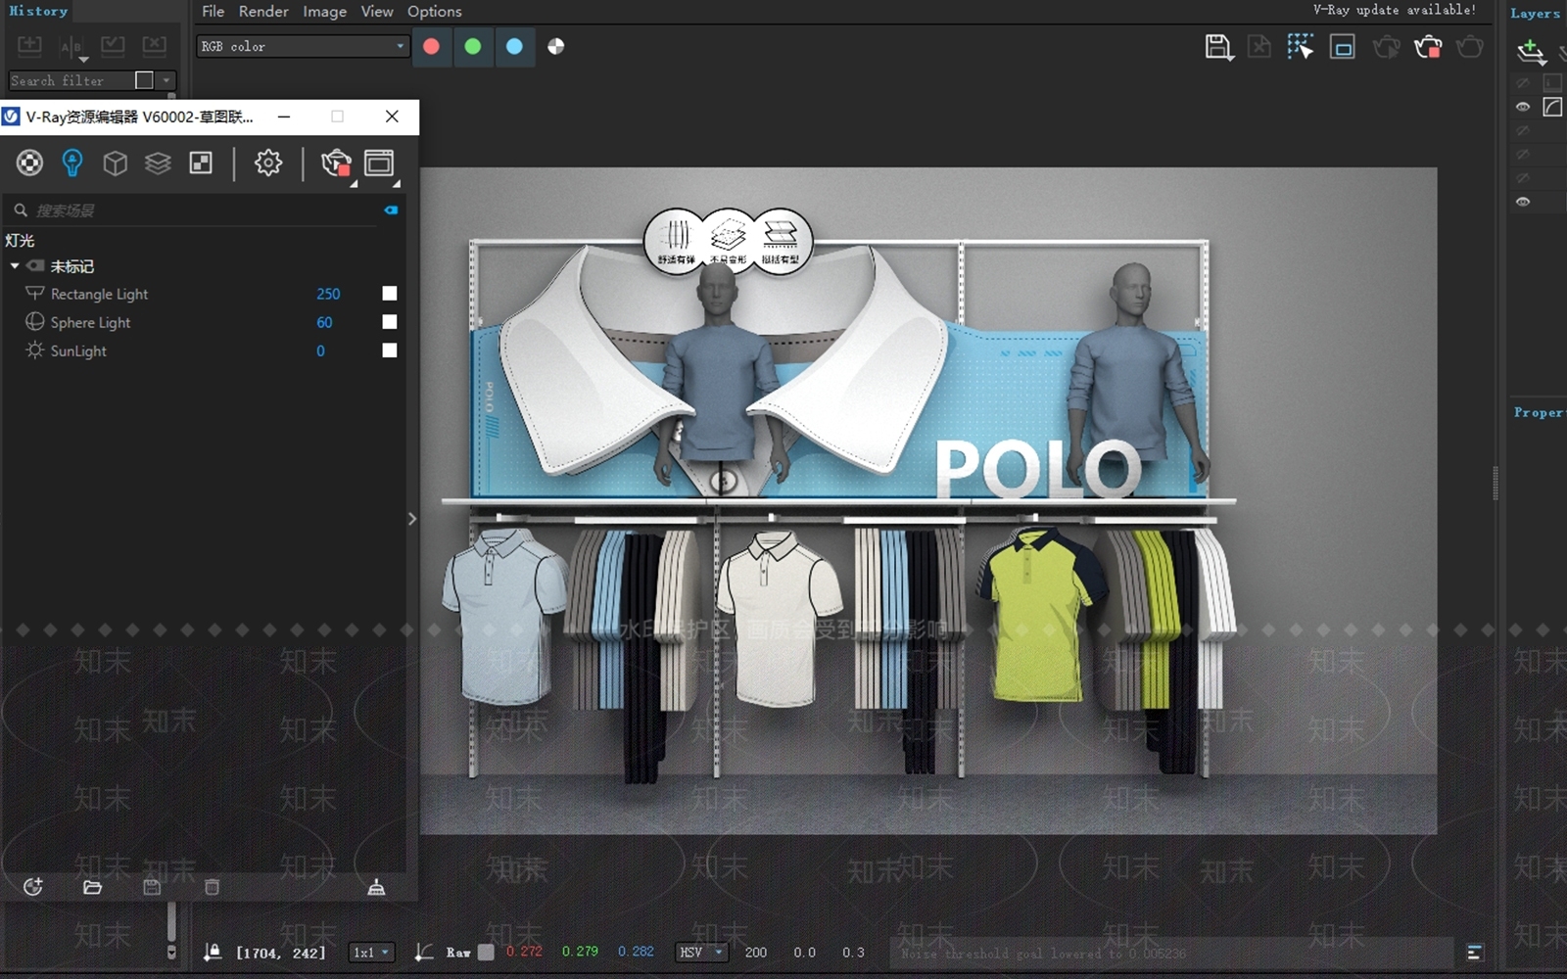Select the Lights lightbulb icon
The height and width of the screenshot is (979, 1567).
(x=72, y=163)
